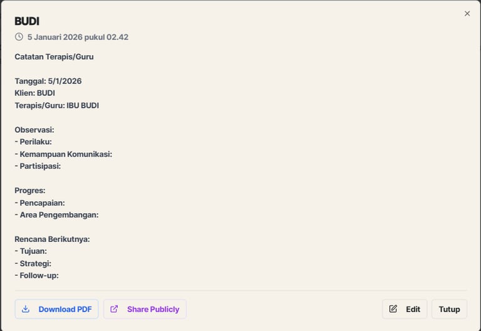Viewport: 481px width, 331px height.
Task: Click the Catatan Terapis/Guru heading
Action: point(54,56)
